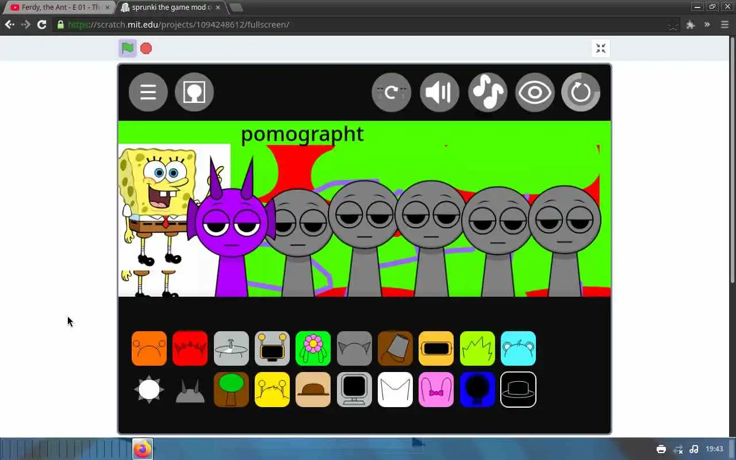The image size is (736, 460).
Task: Select the lime green spiky crown icon
Action: (477, 348)
